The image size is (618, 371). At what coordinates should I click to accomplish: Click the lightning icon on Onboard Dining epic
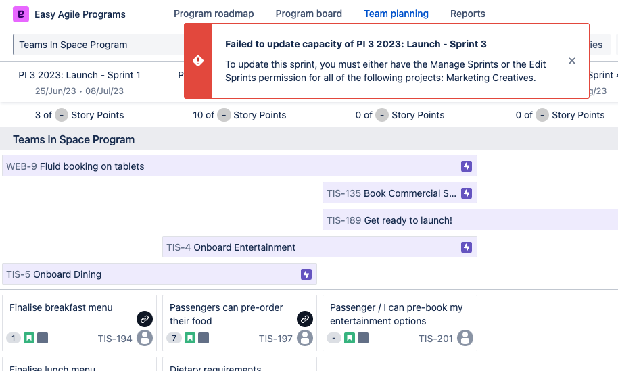[306, 274]
